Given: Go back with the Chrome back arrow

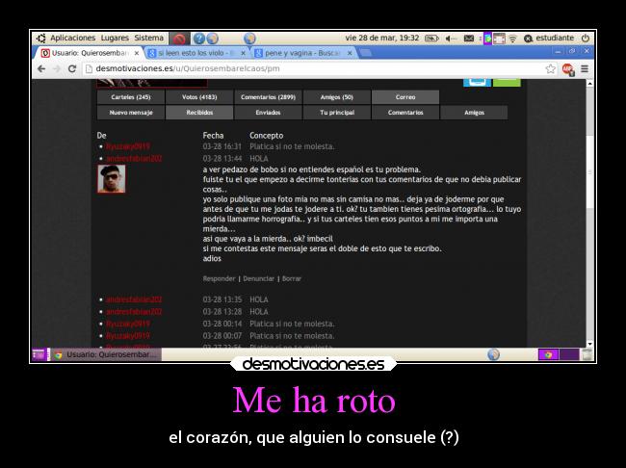Looking at the screenshot, I should pos(41,68).
